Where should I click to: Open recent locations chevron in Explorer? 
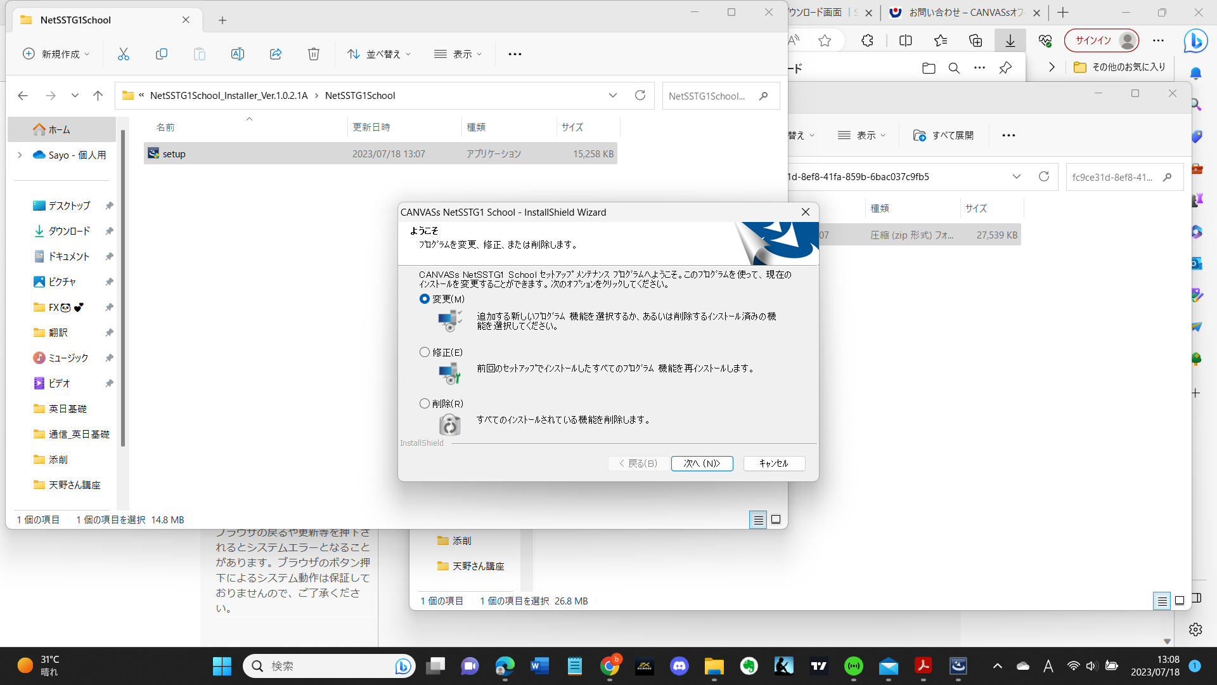[75, 96]
